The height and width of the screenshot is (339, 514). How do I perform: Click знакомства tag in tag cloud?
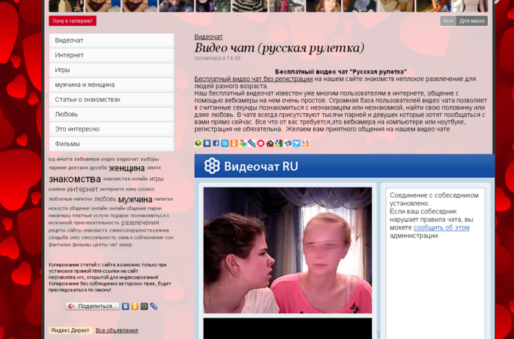coord(74,179)
